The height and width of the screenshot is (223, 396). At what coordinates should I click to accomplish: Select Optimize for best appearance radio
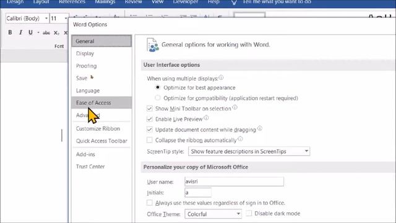tap(158, 87)
